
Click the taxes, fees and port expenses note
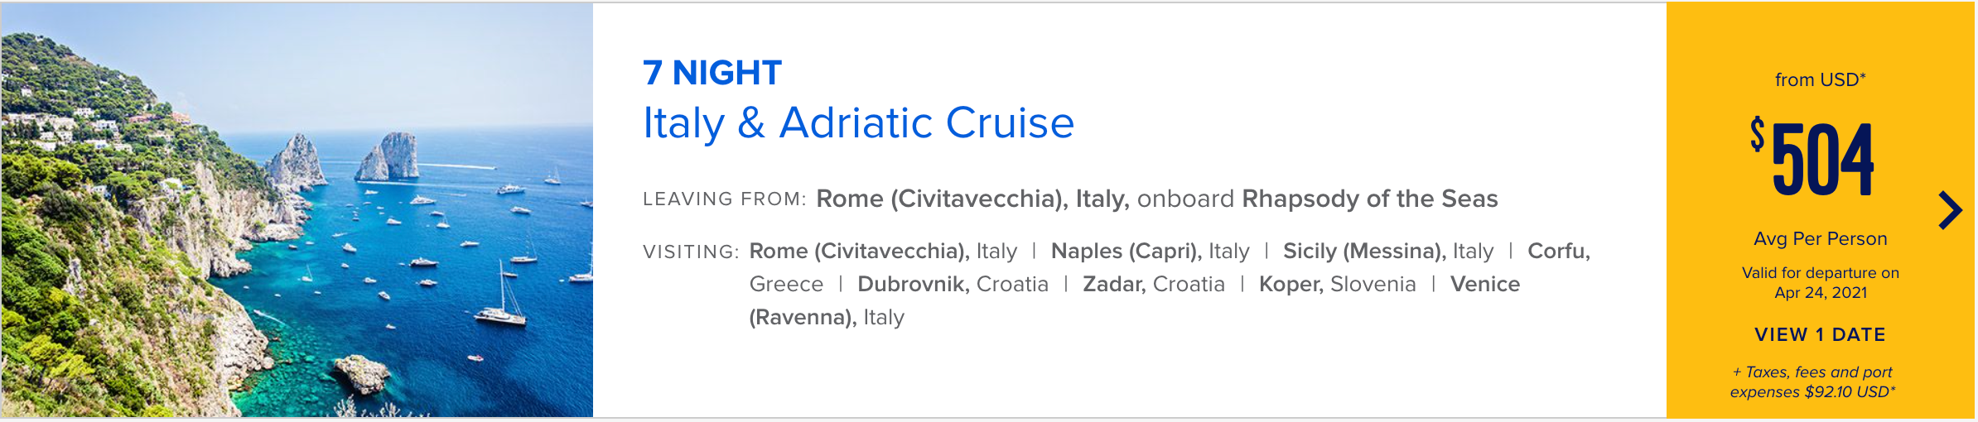[x=1812, y=381]
